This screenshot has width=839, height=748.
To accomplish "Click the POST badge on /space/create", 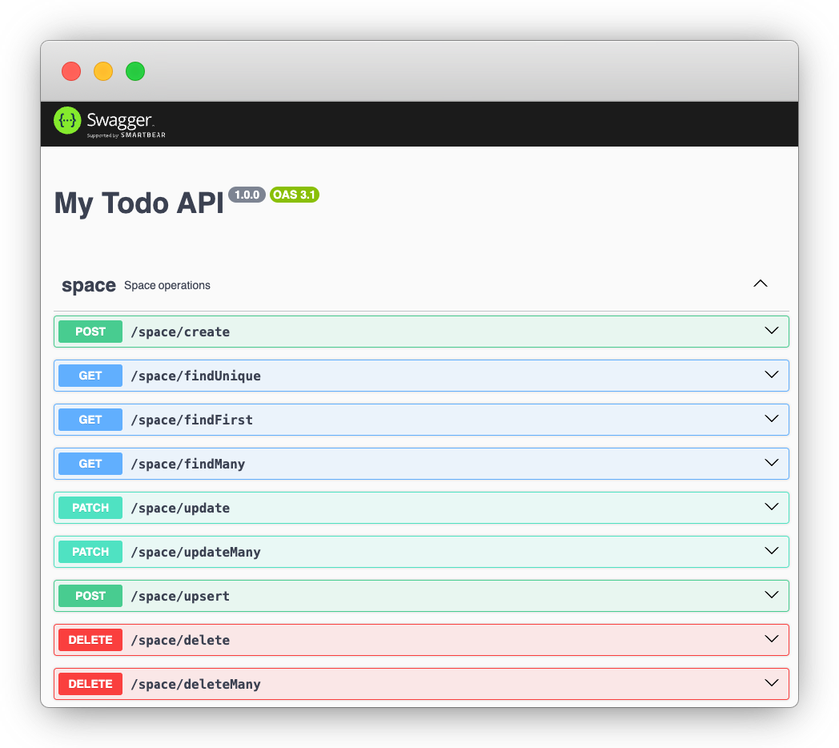I will tap(90, 331).
